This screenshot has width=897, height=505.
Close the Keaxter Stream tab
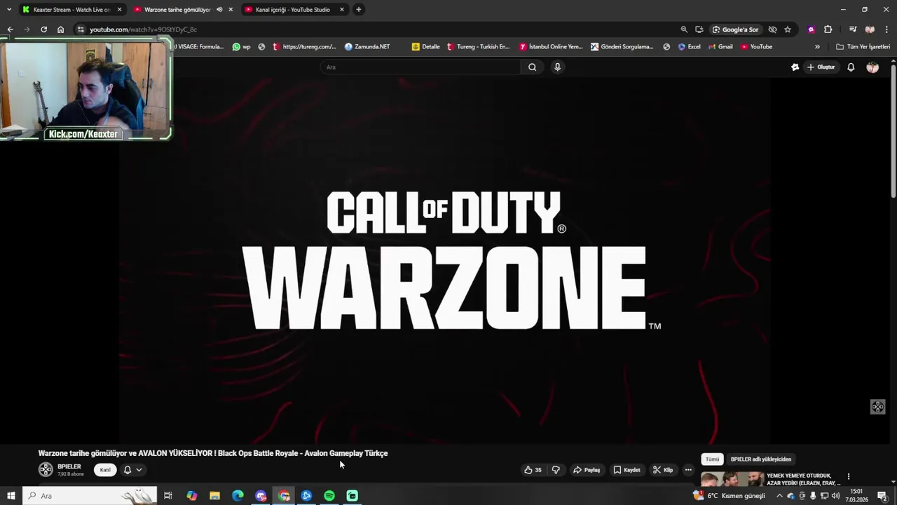[119, 10]
